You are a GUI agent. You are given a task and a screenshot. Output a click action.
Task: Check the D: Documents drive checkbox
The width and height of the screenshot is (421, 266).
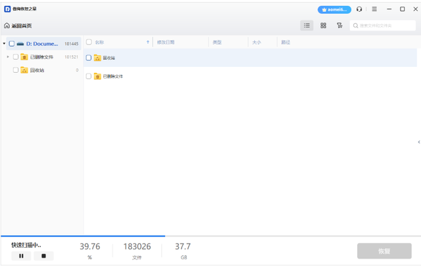pyautogui.click(x=11, y=44)
